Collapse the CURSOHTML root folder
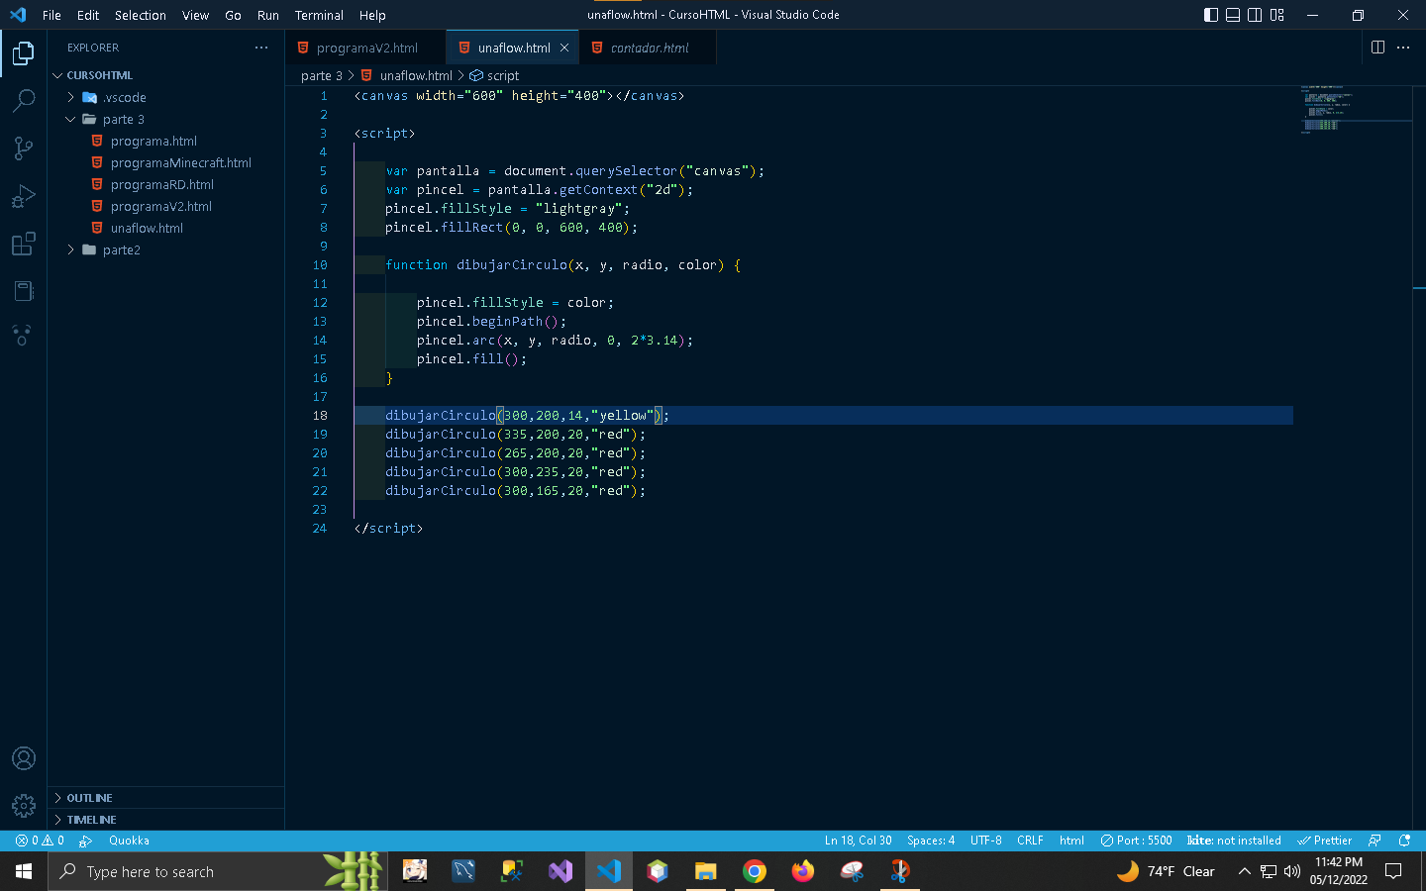1426x891 pixels. (x=165, y=75)
